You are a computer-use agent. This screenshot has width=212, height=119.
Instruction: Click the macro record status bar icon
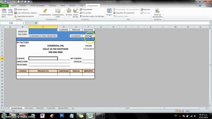(13, 111)
